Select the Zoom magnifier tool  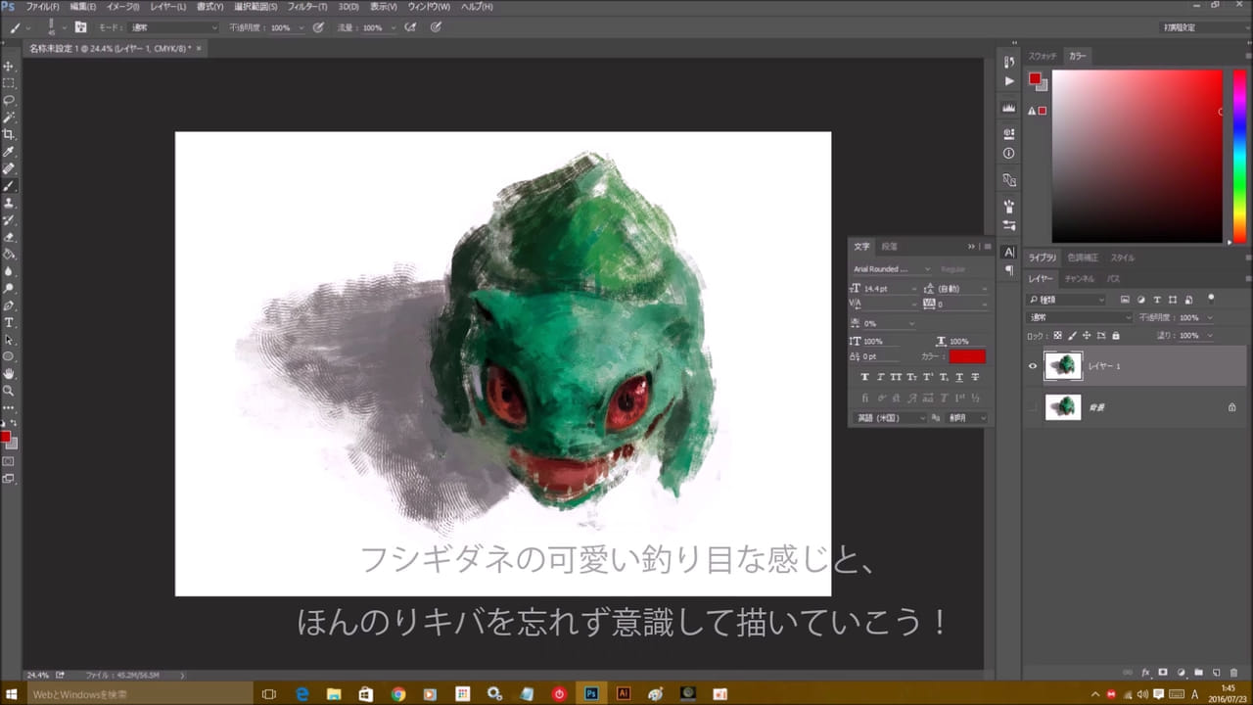tap(9, 390)
